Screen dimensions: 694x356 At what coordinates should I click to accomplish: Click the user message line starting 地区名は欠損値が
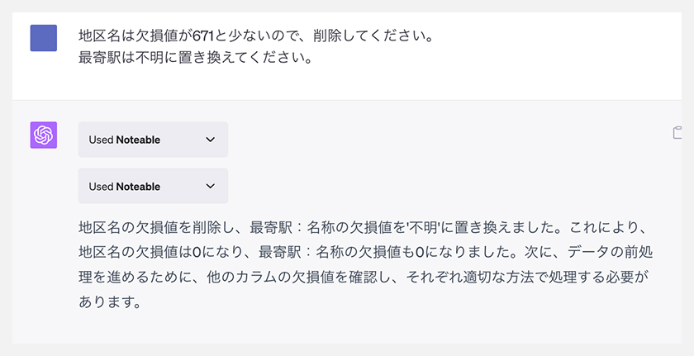tap(256, 36)
